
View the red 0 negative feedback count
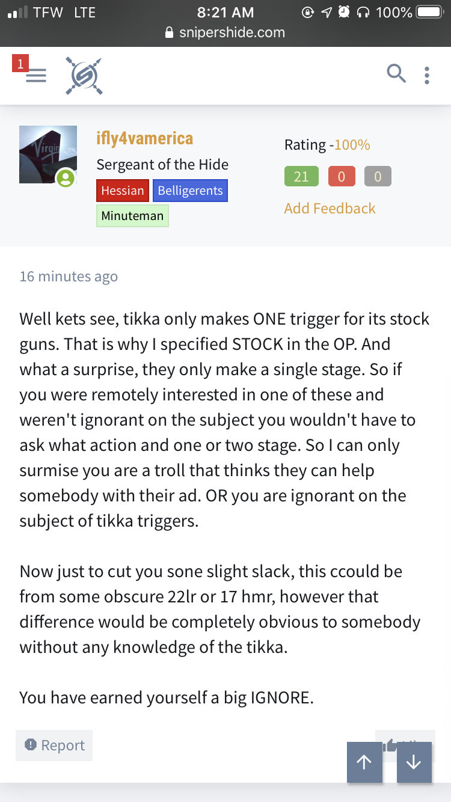coord(342,176)
